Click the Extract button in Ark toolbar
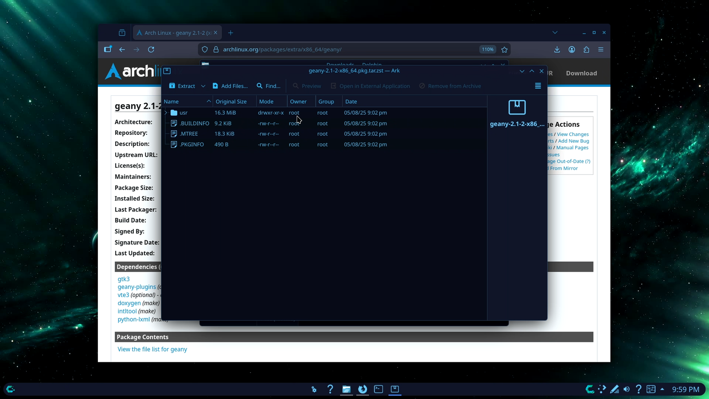The image size is (709, 399). coord(182,86)
